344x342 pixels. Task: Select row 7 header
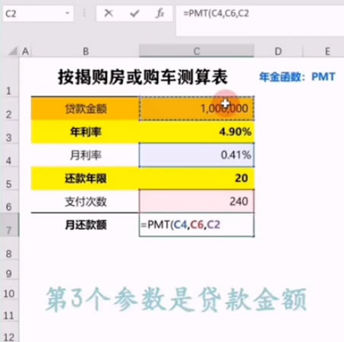click(x=9, y=225)
